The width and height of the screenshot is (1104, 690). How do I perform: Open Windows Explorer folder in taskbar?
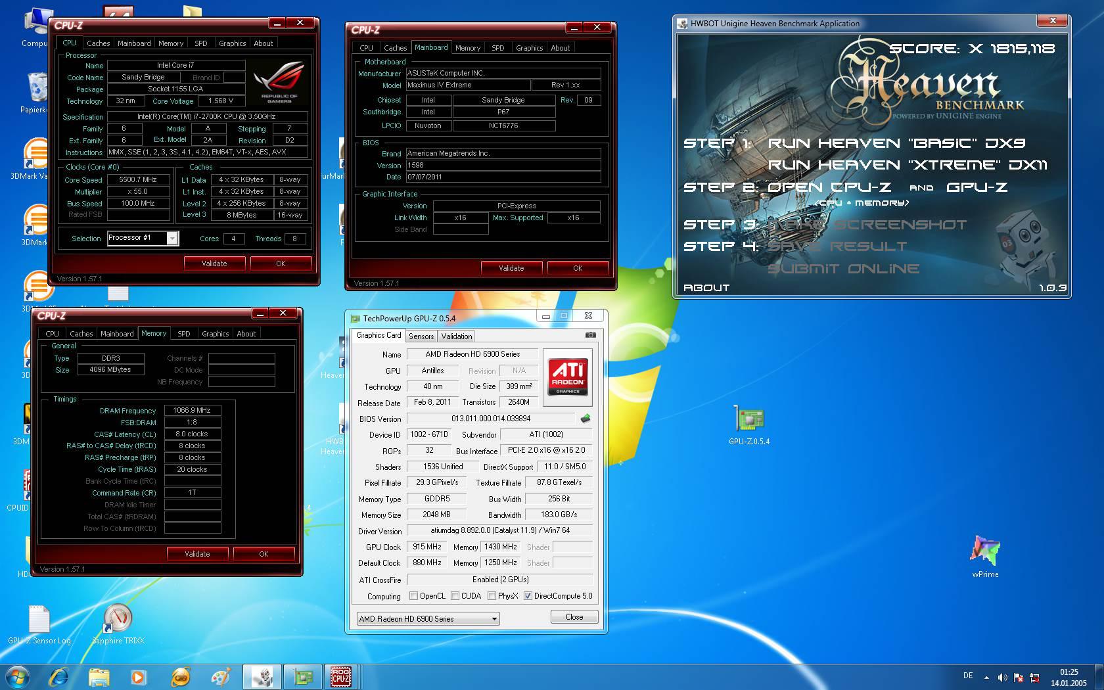tap(99, 677)
